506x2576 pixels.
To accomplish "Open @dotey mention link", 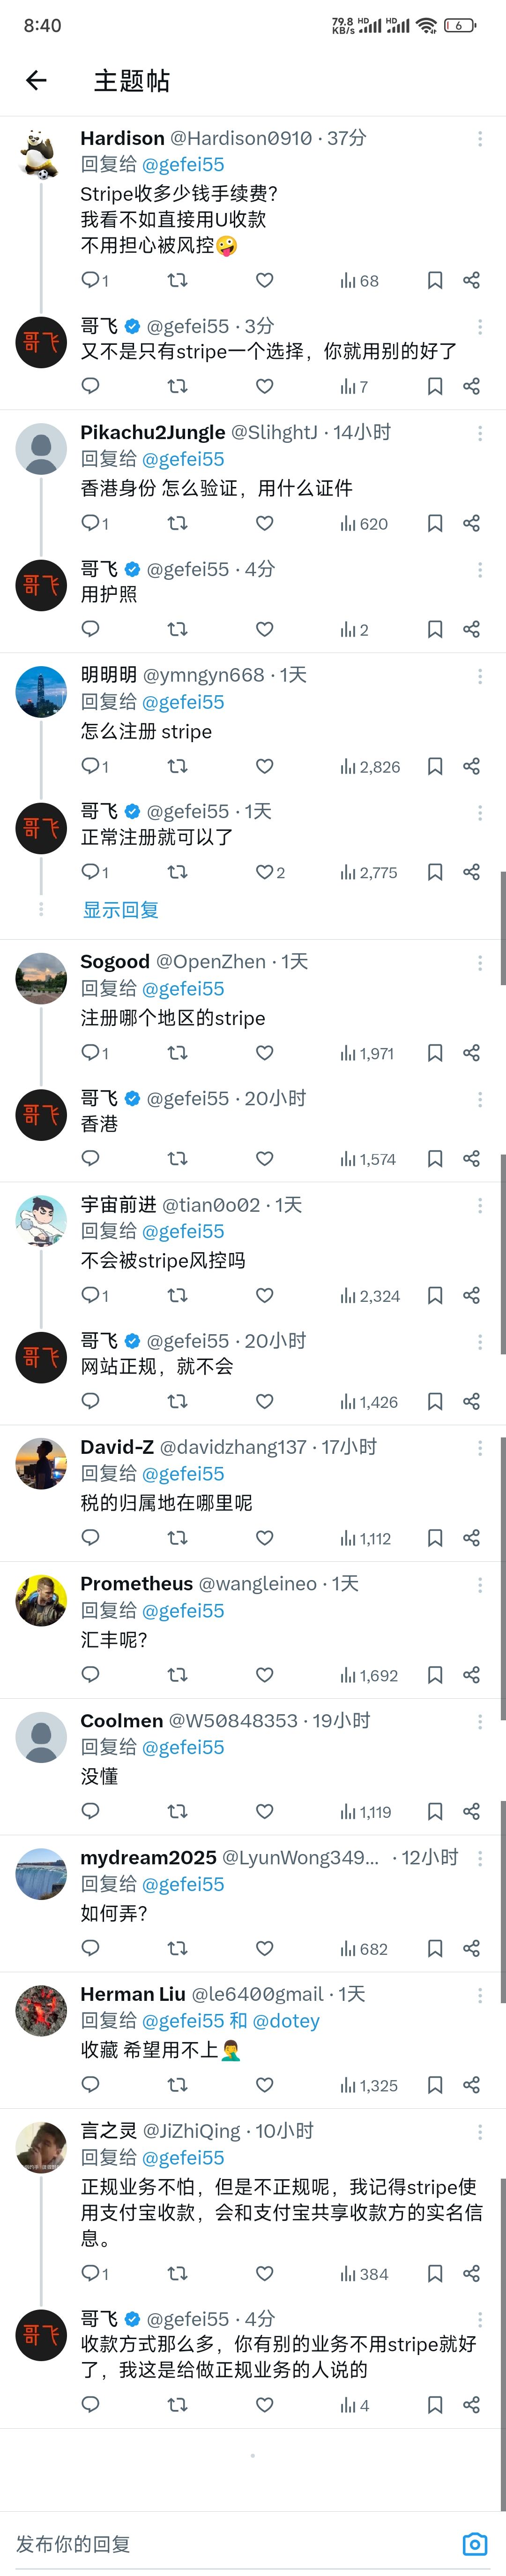I will (x=286, y=2021).
